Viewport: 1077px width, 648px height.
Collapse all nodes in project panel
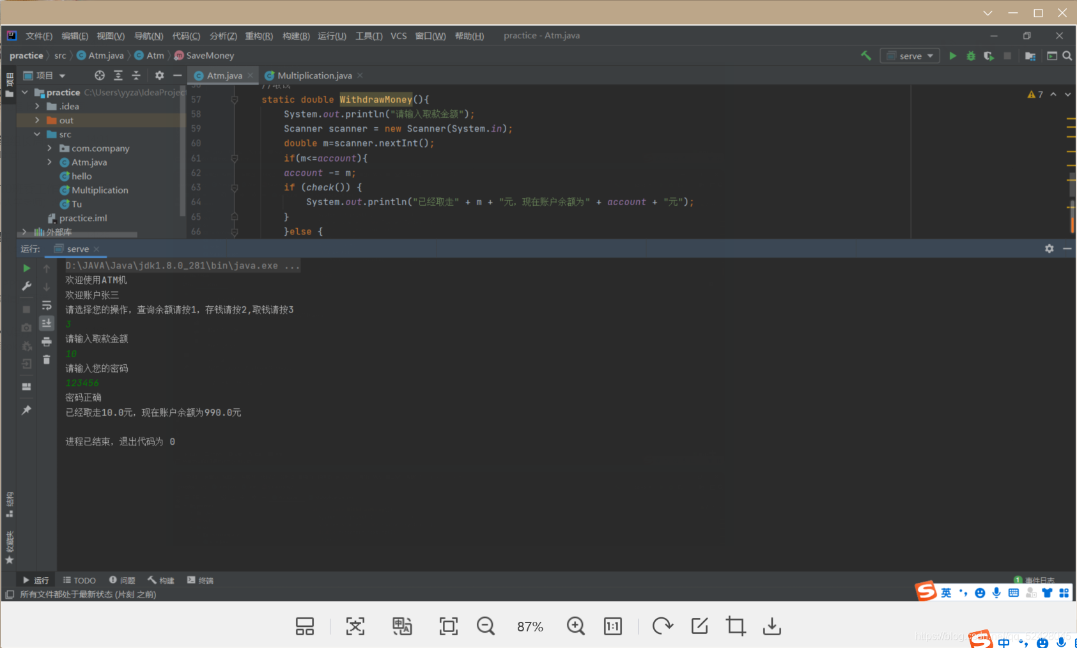click(x=136, y=75)
